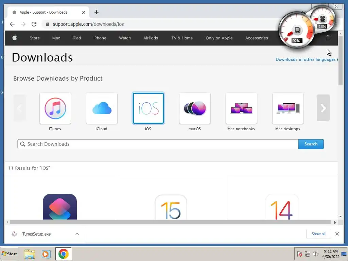Click the browser back arrow
Screen dimensions: 348x261
click(12, 24)
